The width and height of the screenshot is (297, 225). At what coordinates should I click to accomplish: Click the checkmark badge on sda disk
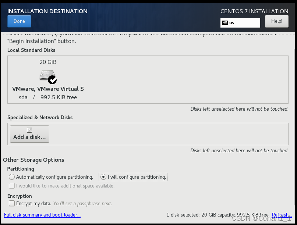point(52,80)
